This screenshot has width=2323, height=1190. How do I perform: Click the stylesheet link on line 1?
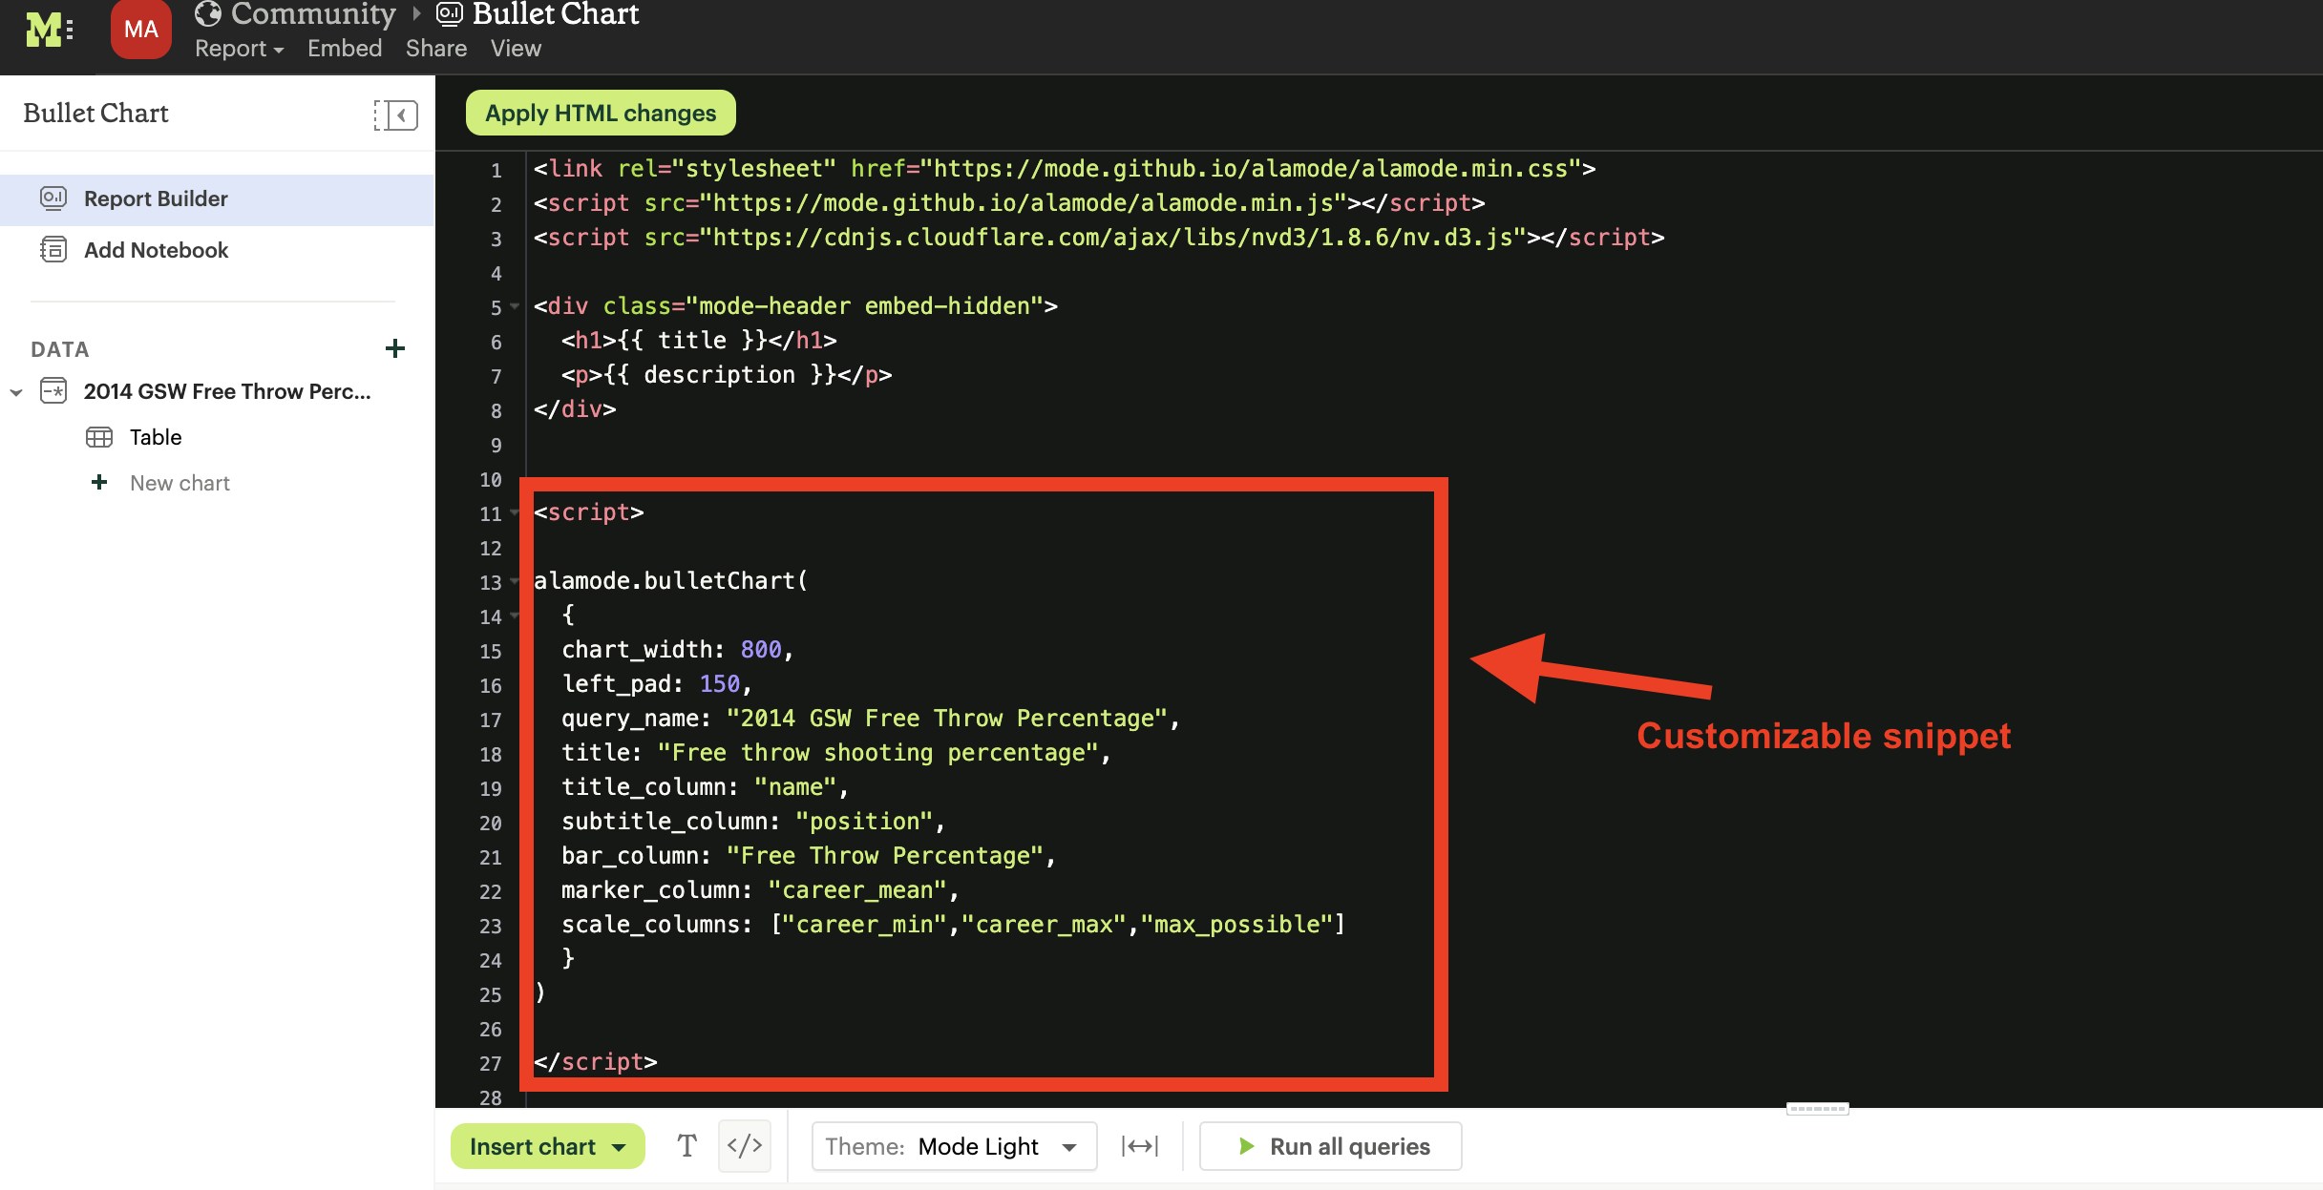pyautogui.click(x=1065, y=169)
